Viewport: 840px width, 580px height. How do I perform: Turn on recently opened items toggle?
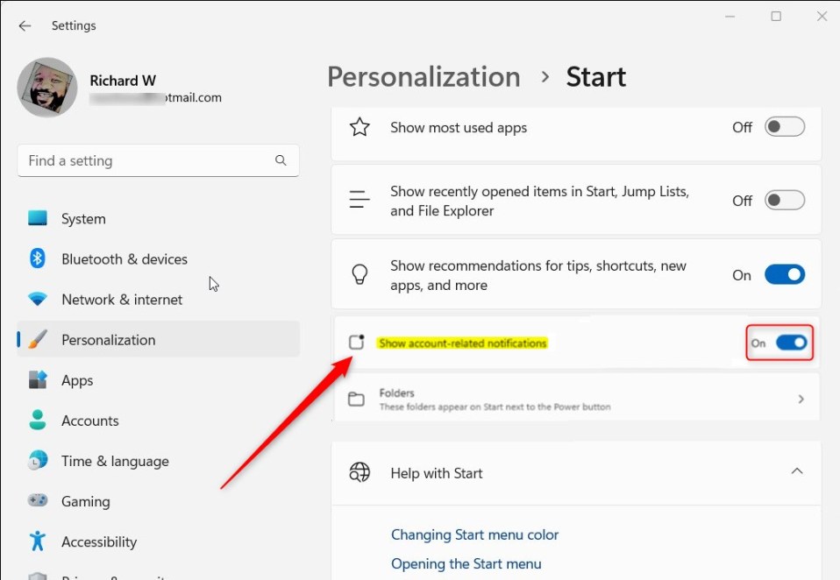point(784,201)
